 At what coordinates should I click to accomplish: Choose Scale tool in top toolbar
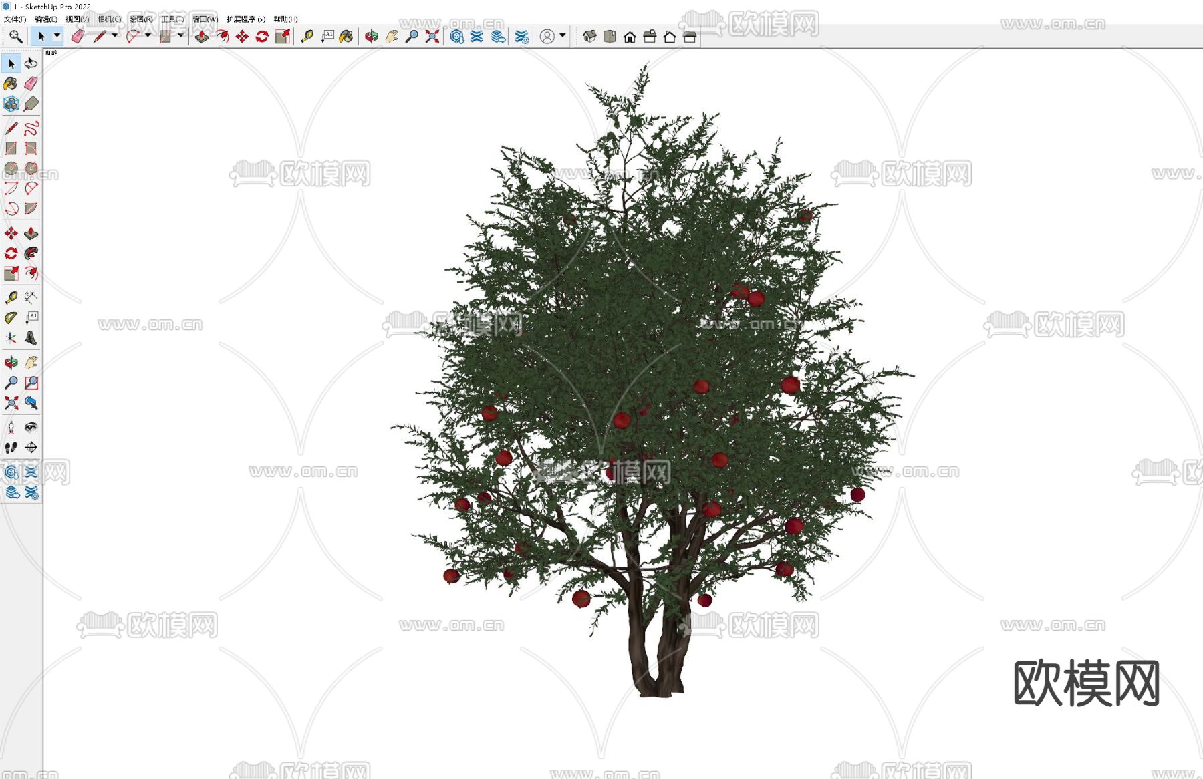282,37
